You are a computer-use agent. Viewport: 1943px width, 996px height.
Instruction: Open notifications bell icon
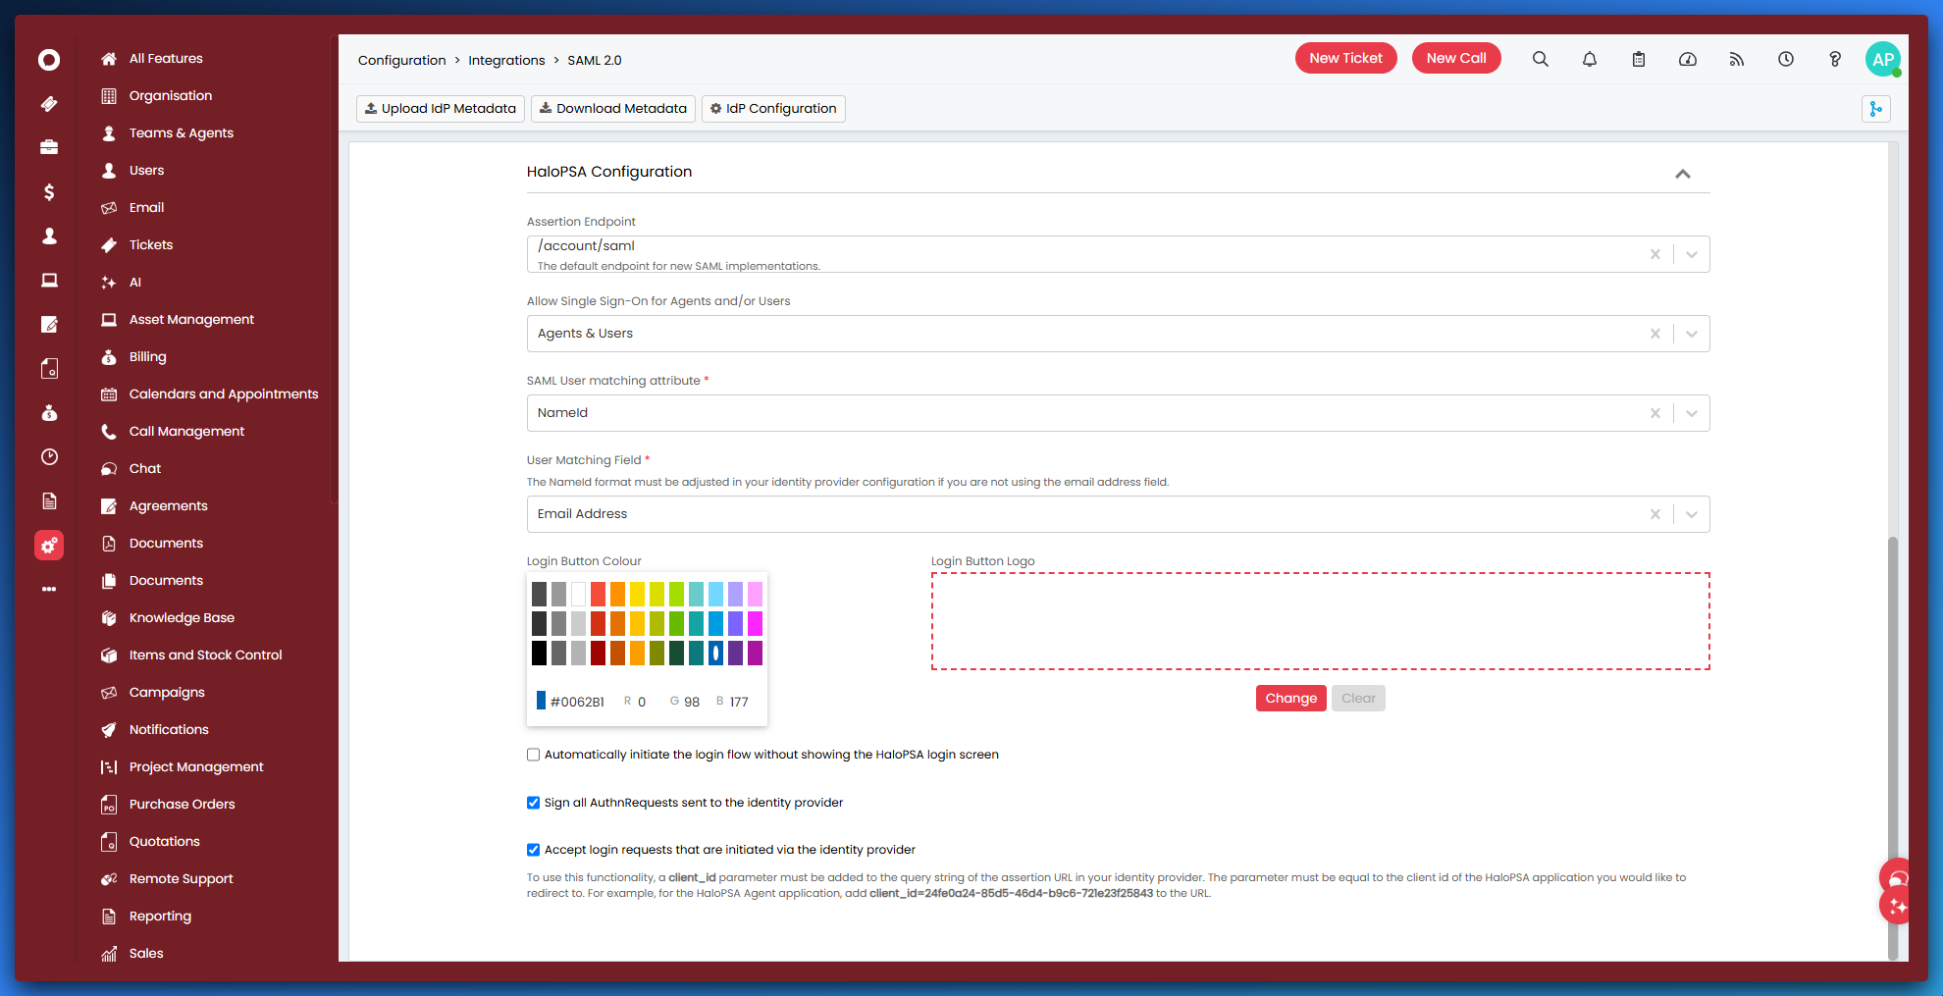click(1590, 59)
